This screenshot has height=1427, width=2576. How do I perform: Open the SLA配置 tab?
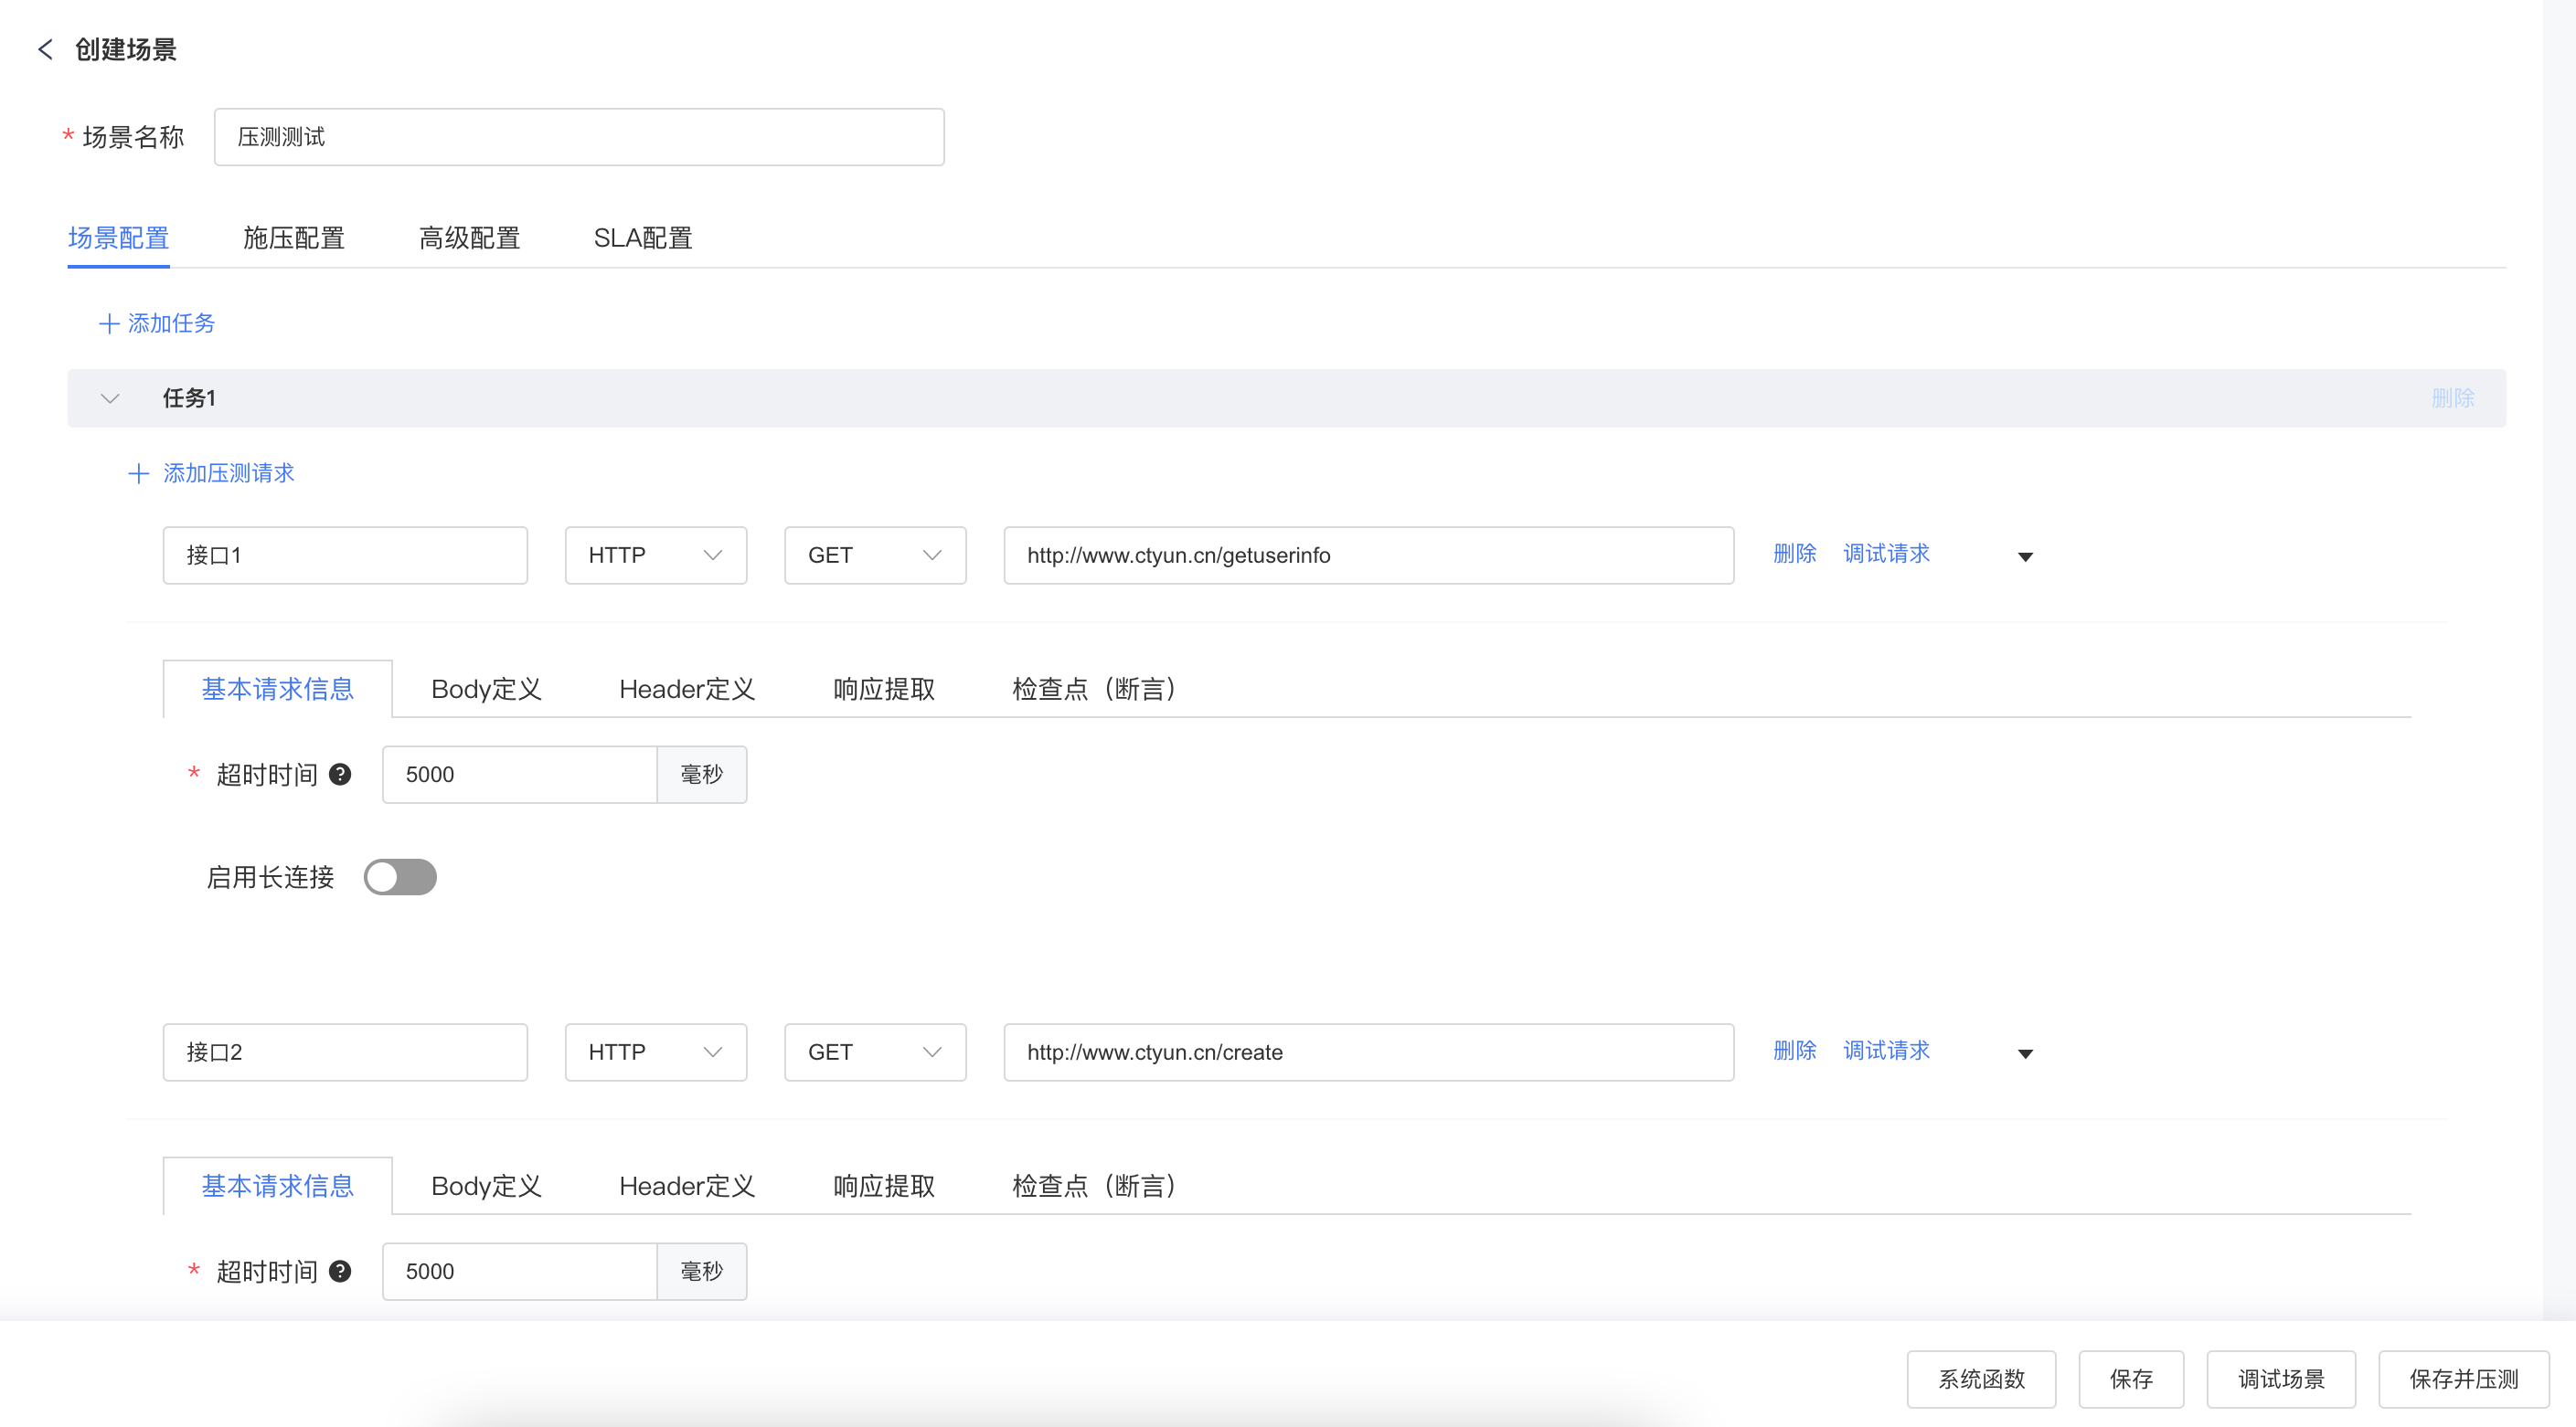tap(642, 238)
